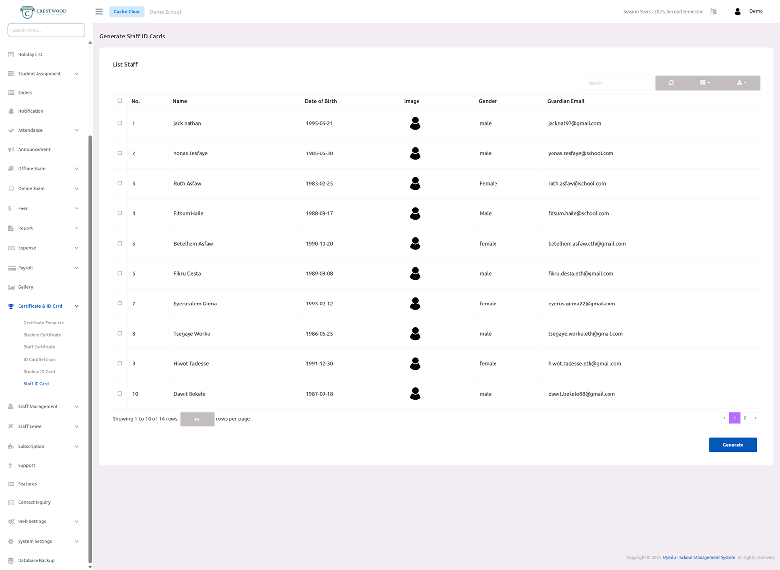This screenshot has height=570, width=780.
Task: Click the language translate icon in header
Action: coord(713,12)
